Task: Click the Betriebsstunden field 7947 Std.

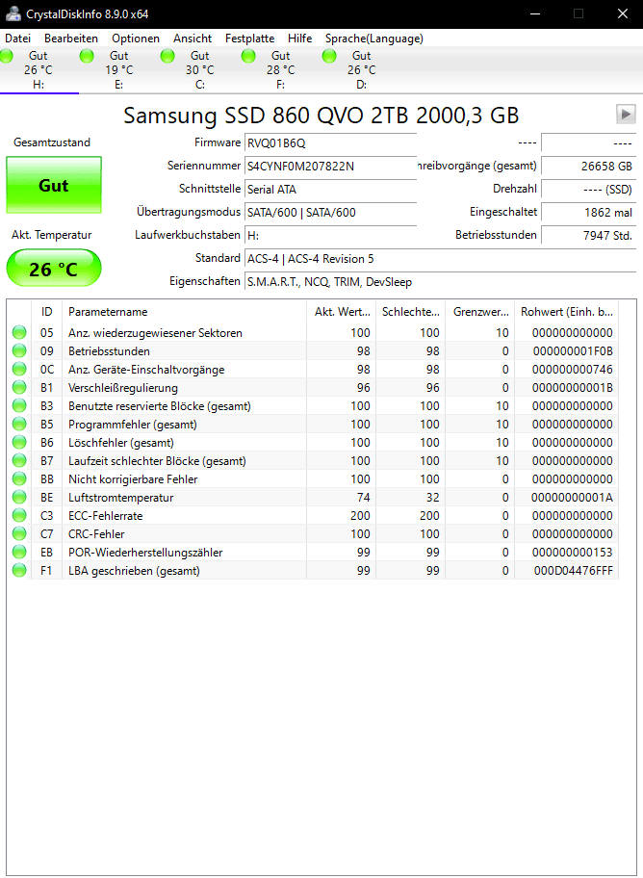Action: point(589,235)
